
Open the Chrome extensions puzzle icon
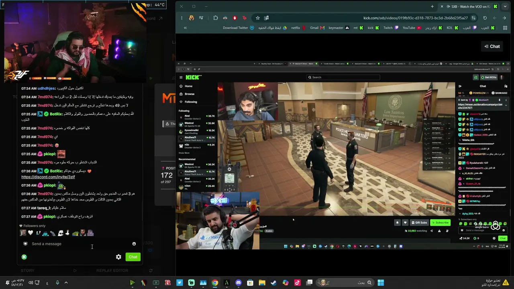[216, 18]
